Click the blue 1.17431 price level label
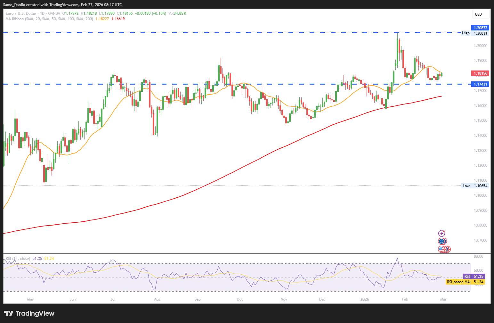 pos(480,84)
